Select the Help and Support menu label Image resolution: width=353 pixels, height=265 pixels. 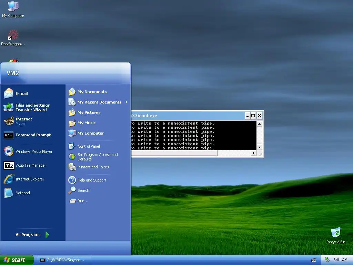click(92, 180)
